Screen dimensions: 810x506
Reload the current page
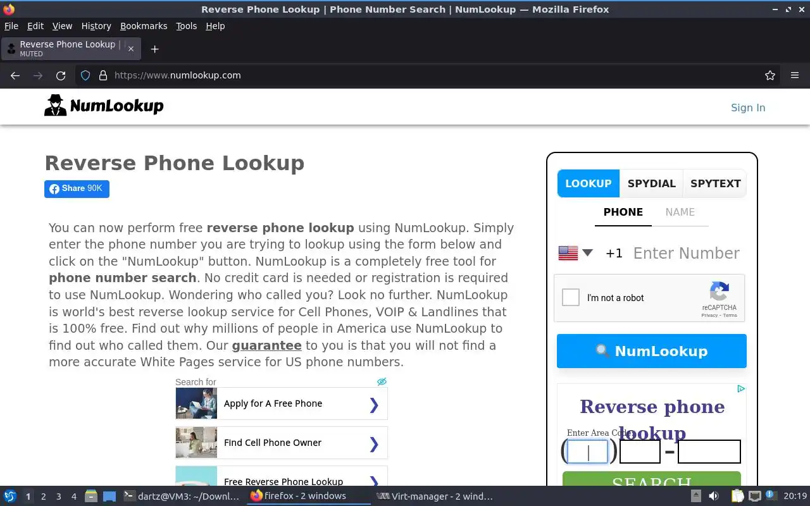(x=61, y=75)
